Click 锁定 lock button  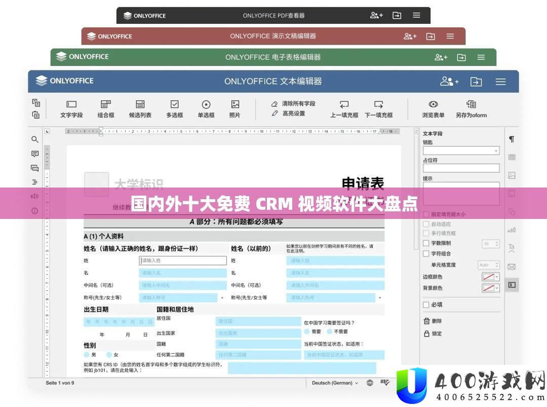tap(433, 334)
